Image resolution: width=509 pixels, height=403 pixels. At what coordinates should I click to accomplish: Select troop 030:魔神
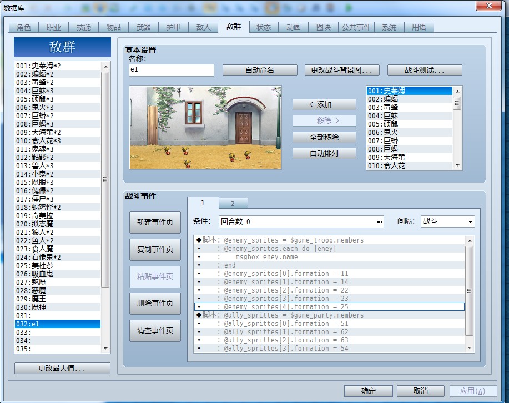pyautogui.click(x=58, y=307)
